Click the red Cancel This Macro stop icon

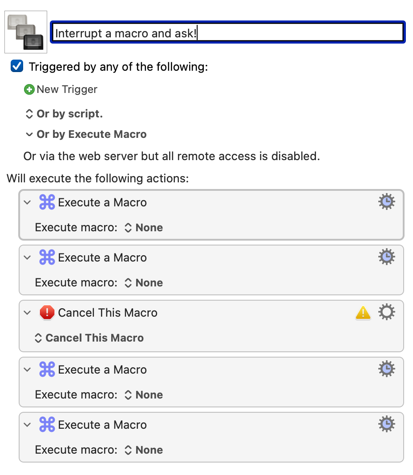(47, 312)
